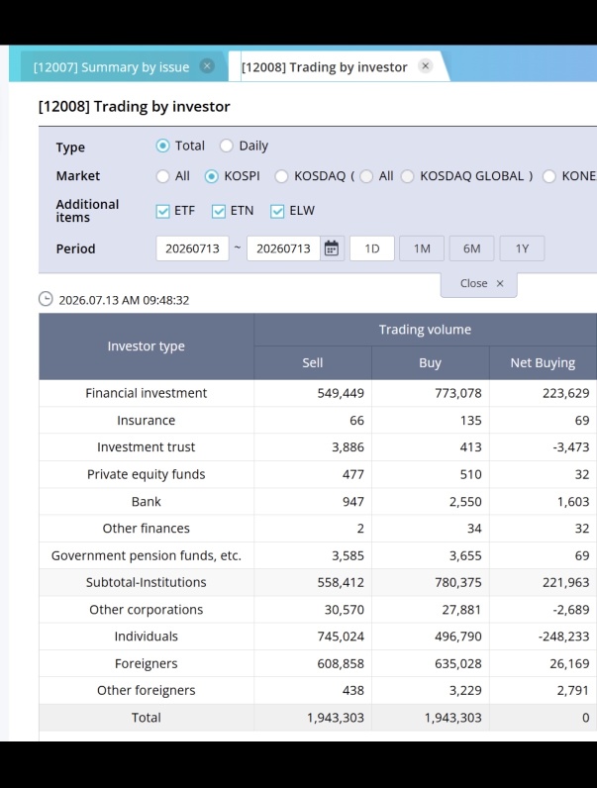Open the Period calendar picker icon

tap(332, 248)
